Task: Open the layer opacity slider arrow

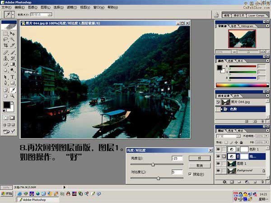Action: pos(266,136)
